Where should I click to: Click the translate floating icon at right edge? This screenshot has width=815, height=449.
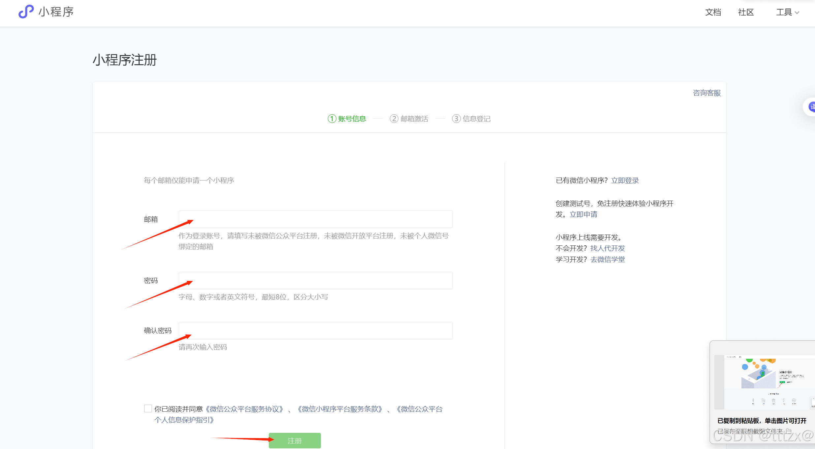[811, 107]
